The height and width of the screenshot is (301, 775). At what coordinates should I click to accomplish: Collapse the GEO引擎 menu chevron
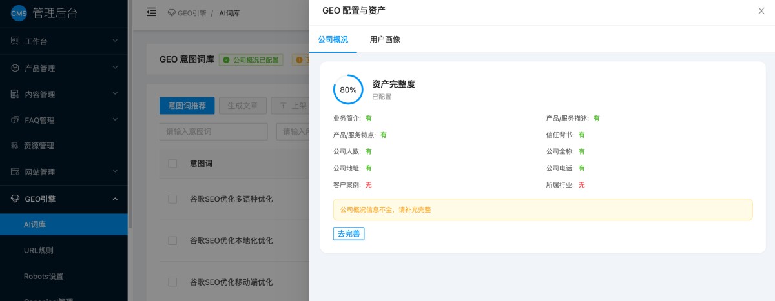point(115,199)
